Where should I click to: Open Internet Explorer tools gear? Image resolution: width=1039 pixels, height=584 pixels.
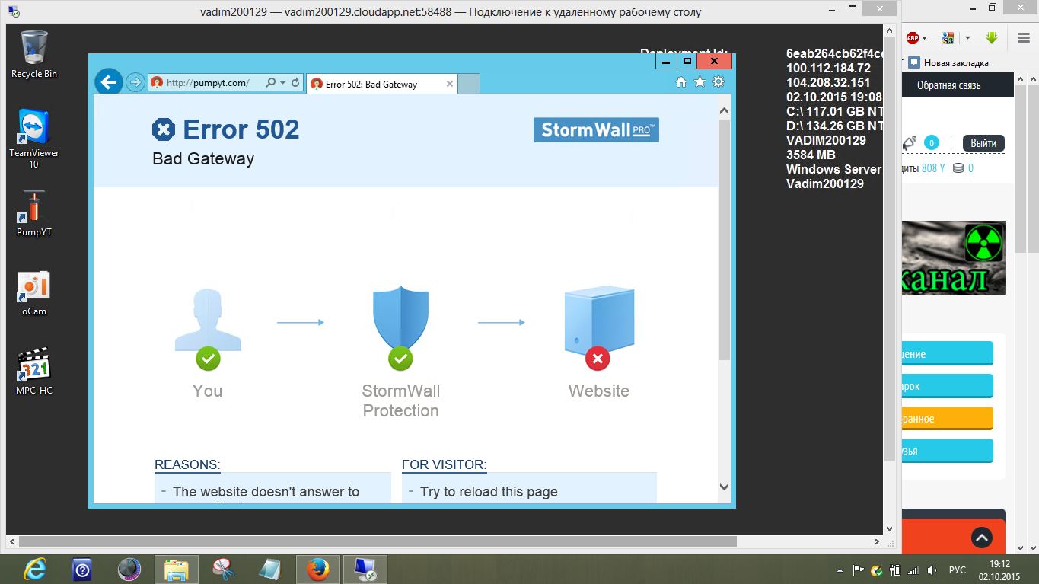pos(718,82)
